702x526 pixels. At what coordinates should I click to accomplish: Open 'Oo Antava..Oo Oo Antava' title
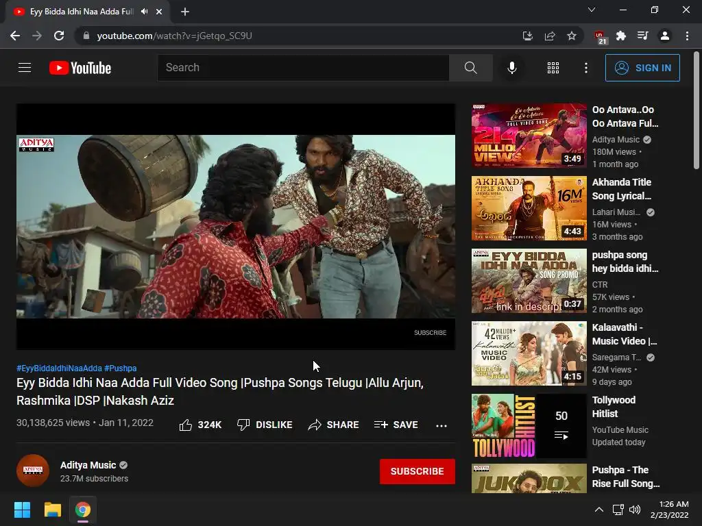(625, 116)
